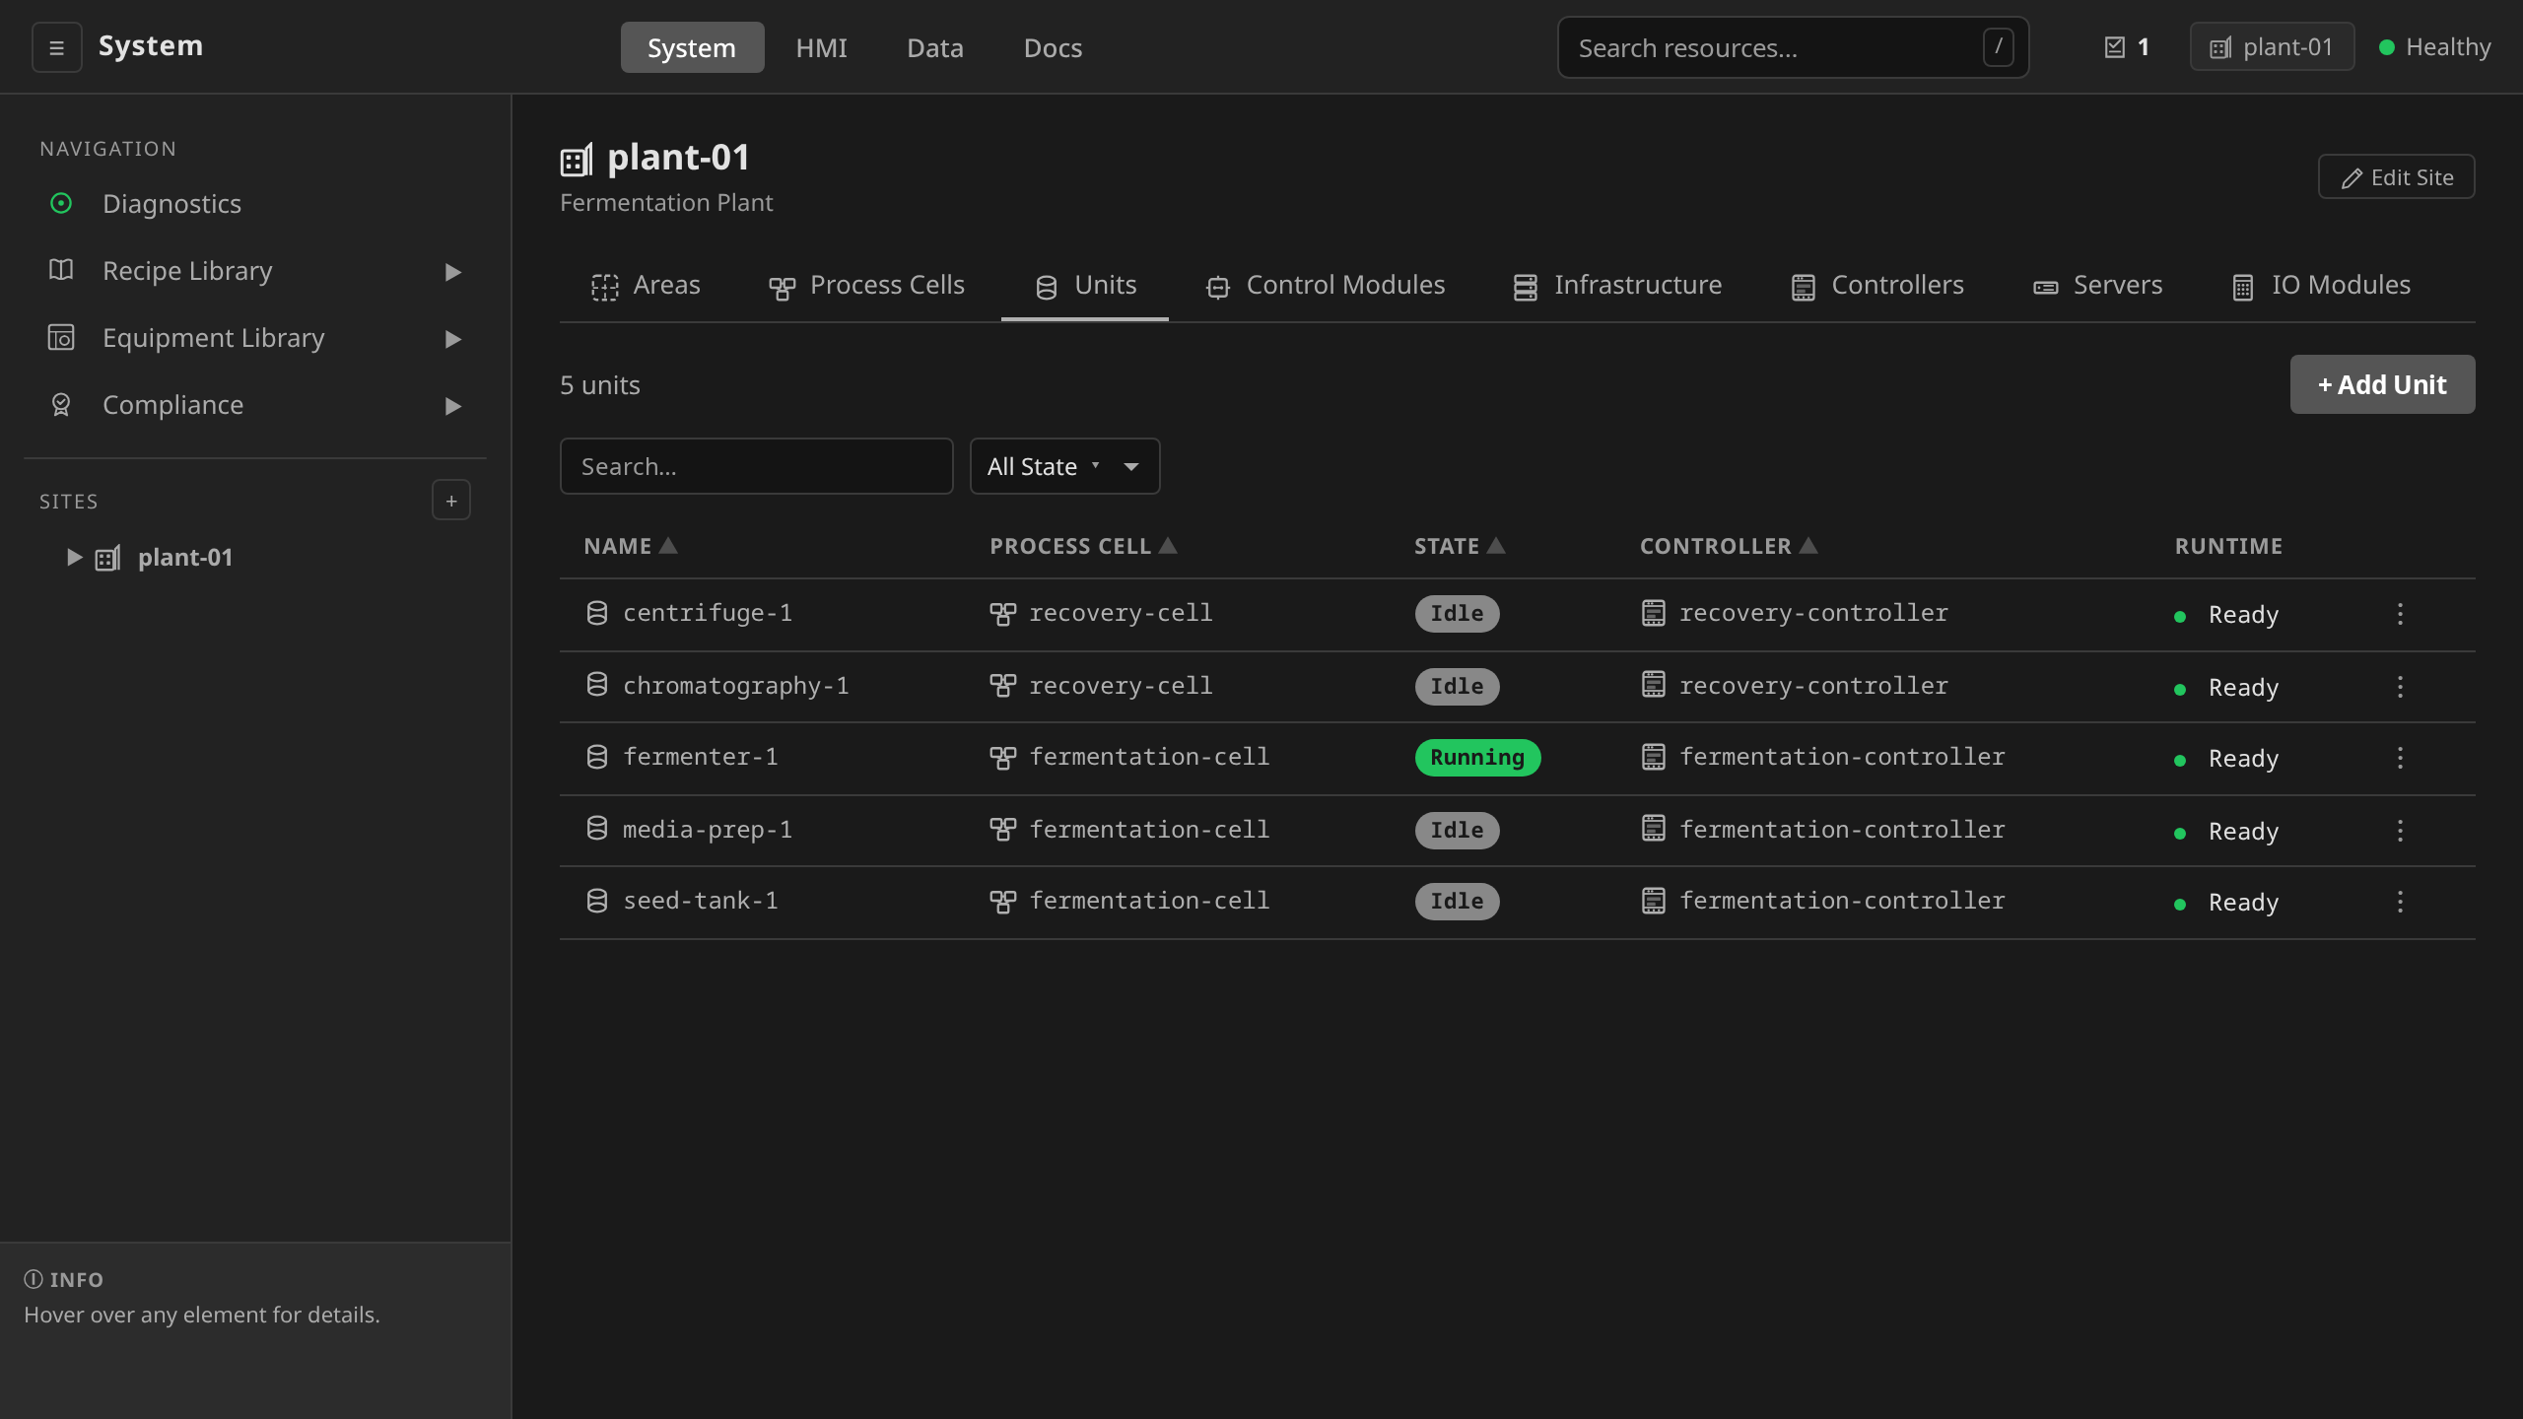Open the IO Modules tab
This screenshot has height=1419, width=2523.
pyautogui.click(x=2321, y=286)
